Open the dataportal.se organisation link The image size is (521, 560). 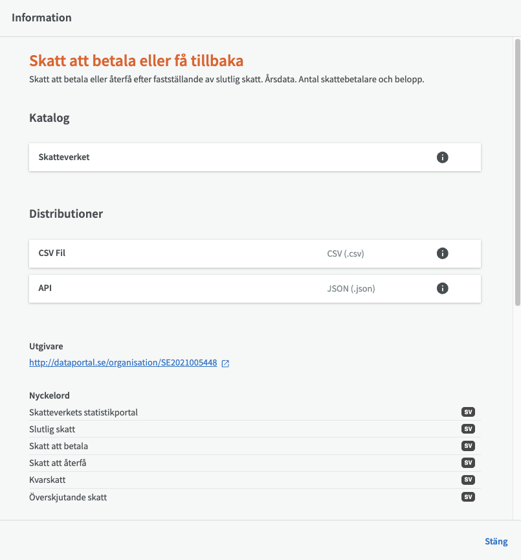coord(123,363)
